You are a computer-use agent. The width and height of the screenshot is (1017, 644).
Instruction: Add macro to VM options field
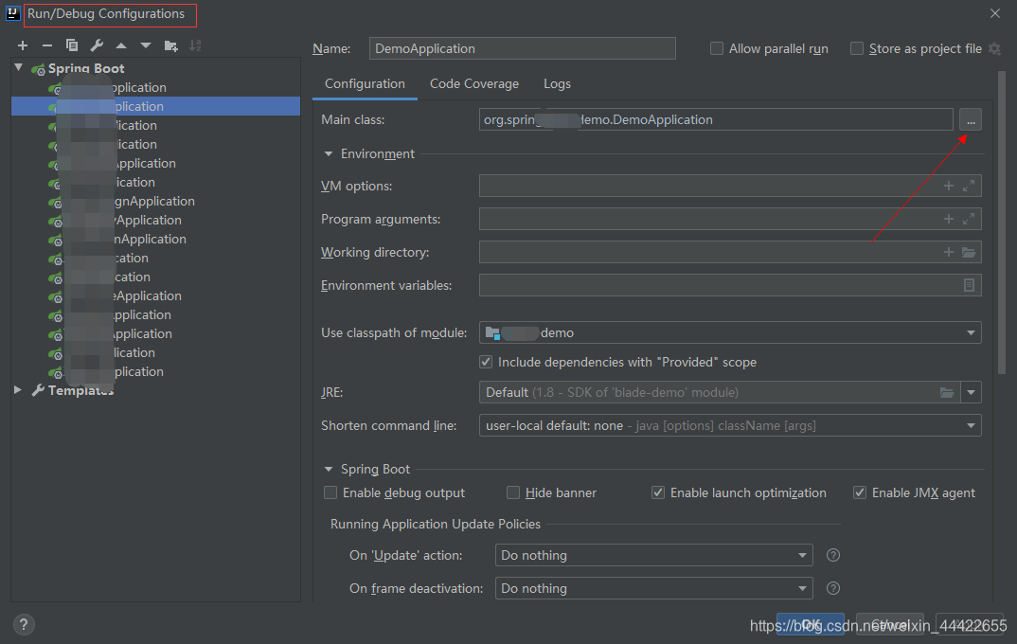(x=948, y=187)
